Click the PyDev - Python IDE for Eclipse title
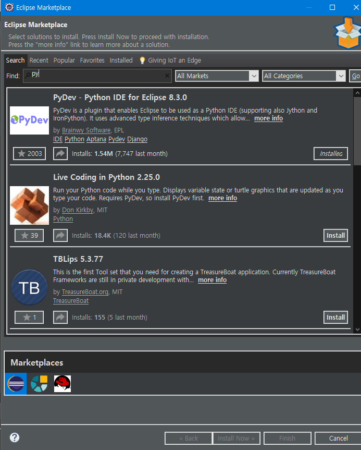Viewport: 361px width, 450px height. coord(120,98)
